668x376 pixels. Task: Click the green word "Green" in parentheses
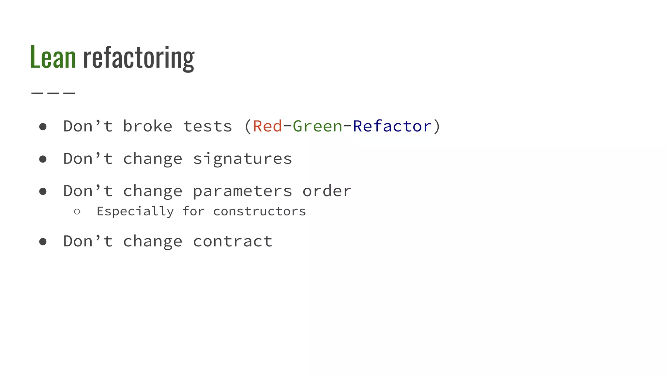click(x=317, y=126)
